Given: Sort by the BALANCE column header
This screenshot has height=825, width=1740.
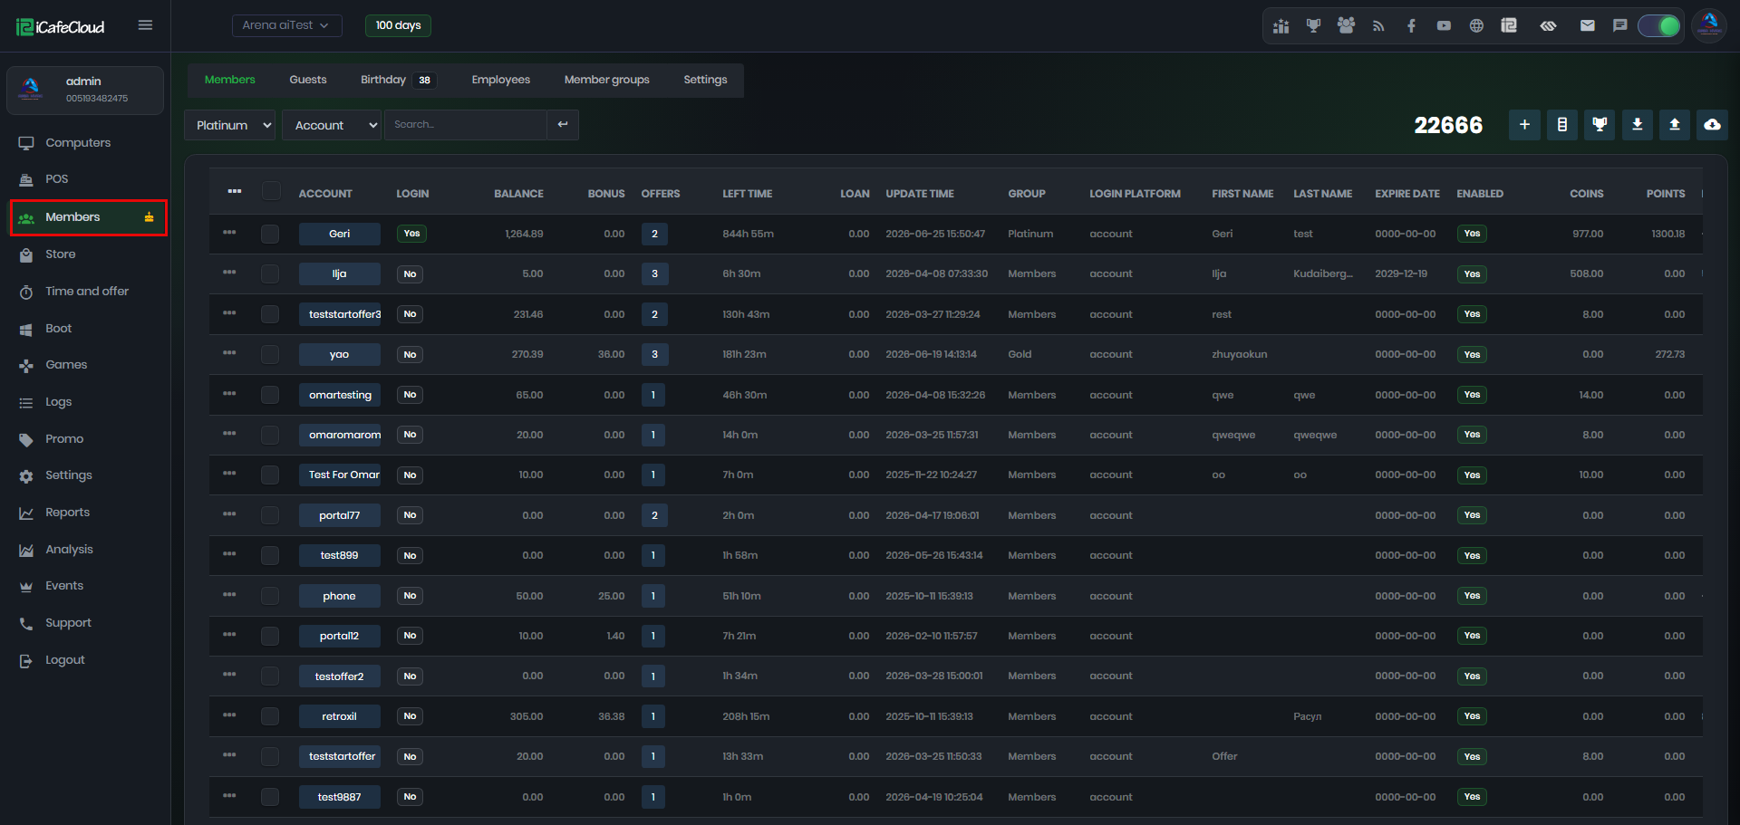Looking at the screenshot, I should click(x=518, y=194).
